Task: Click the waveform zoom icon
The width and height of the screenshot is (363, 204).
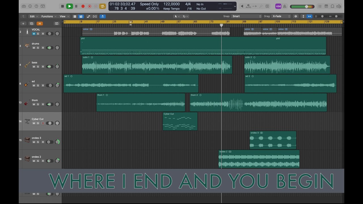Action: tap(296, 16)
